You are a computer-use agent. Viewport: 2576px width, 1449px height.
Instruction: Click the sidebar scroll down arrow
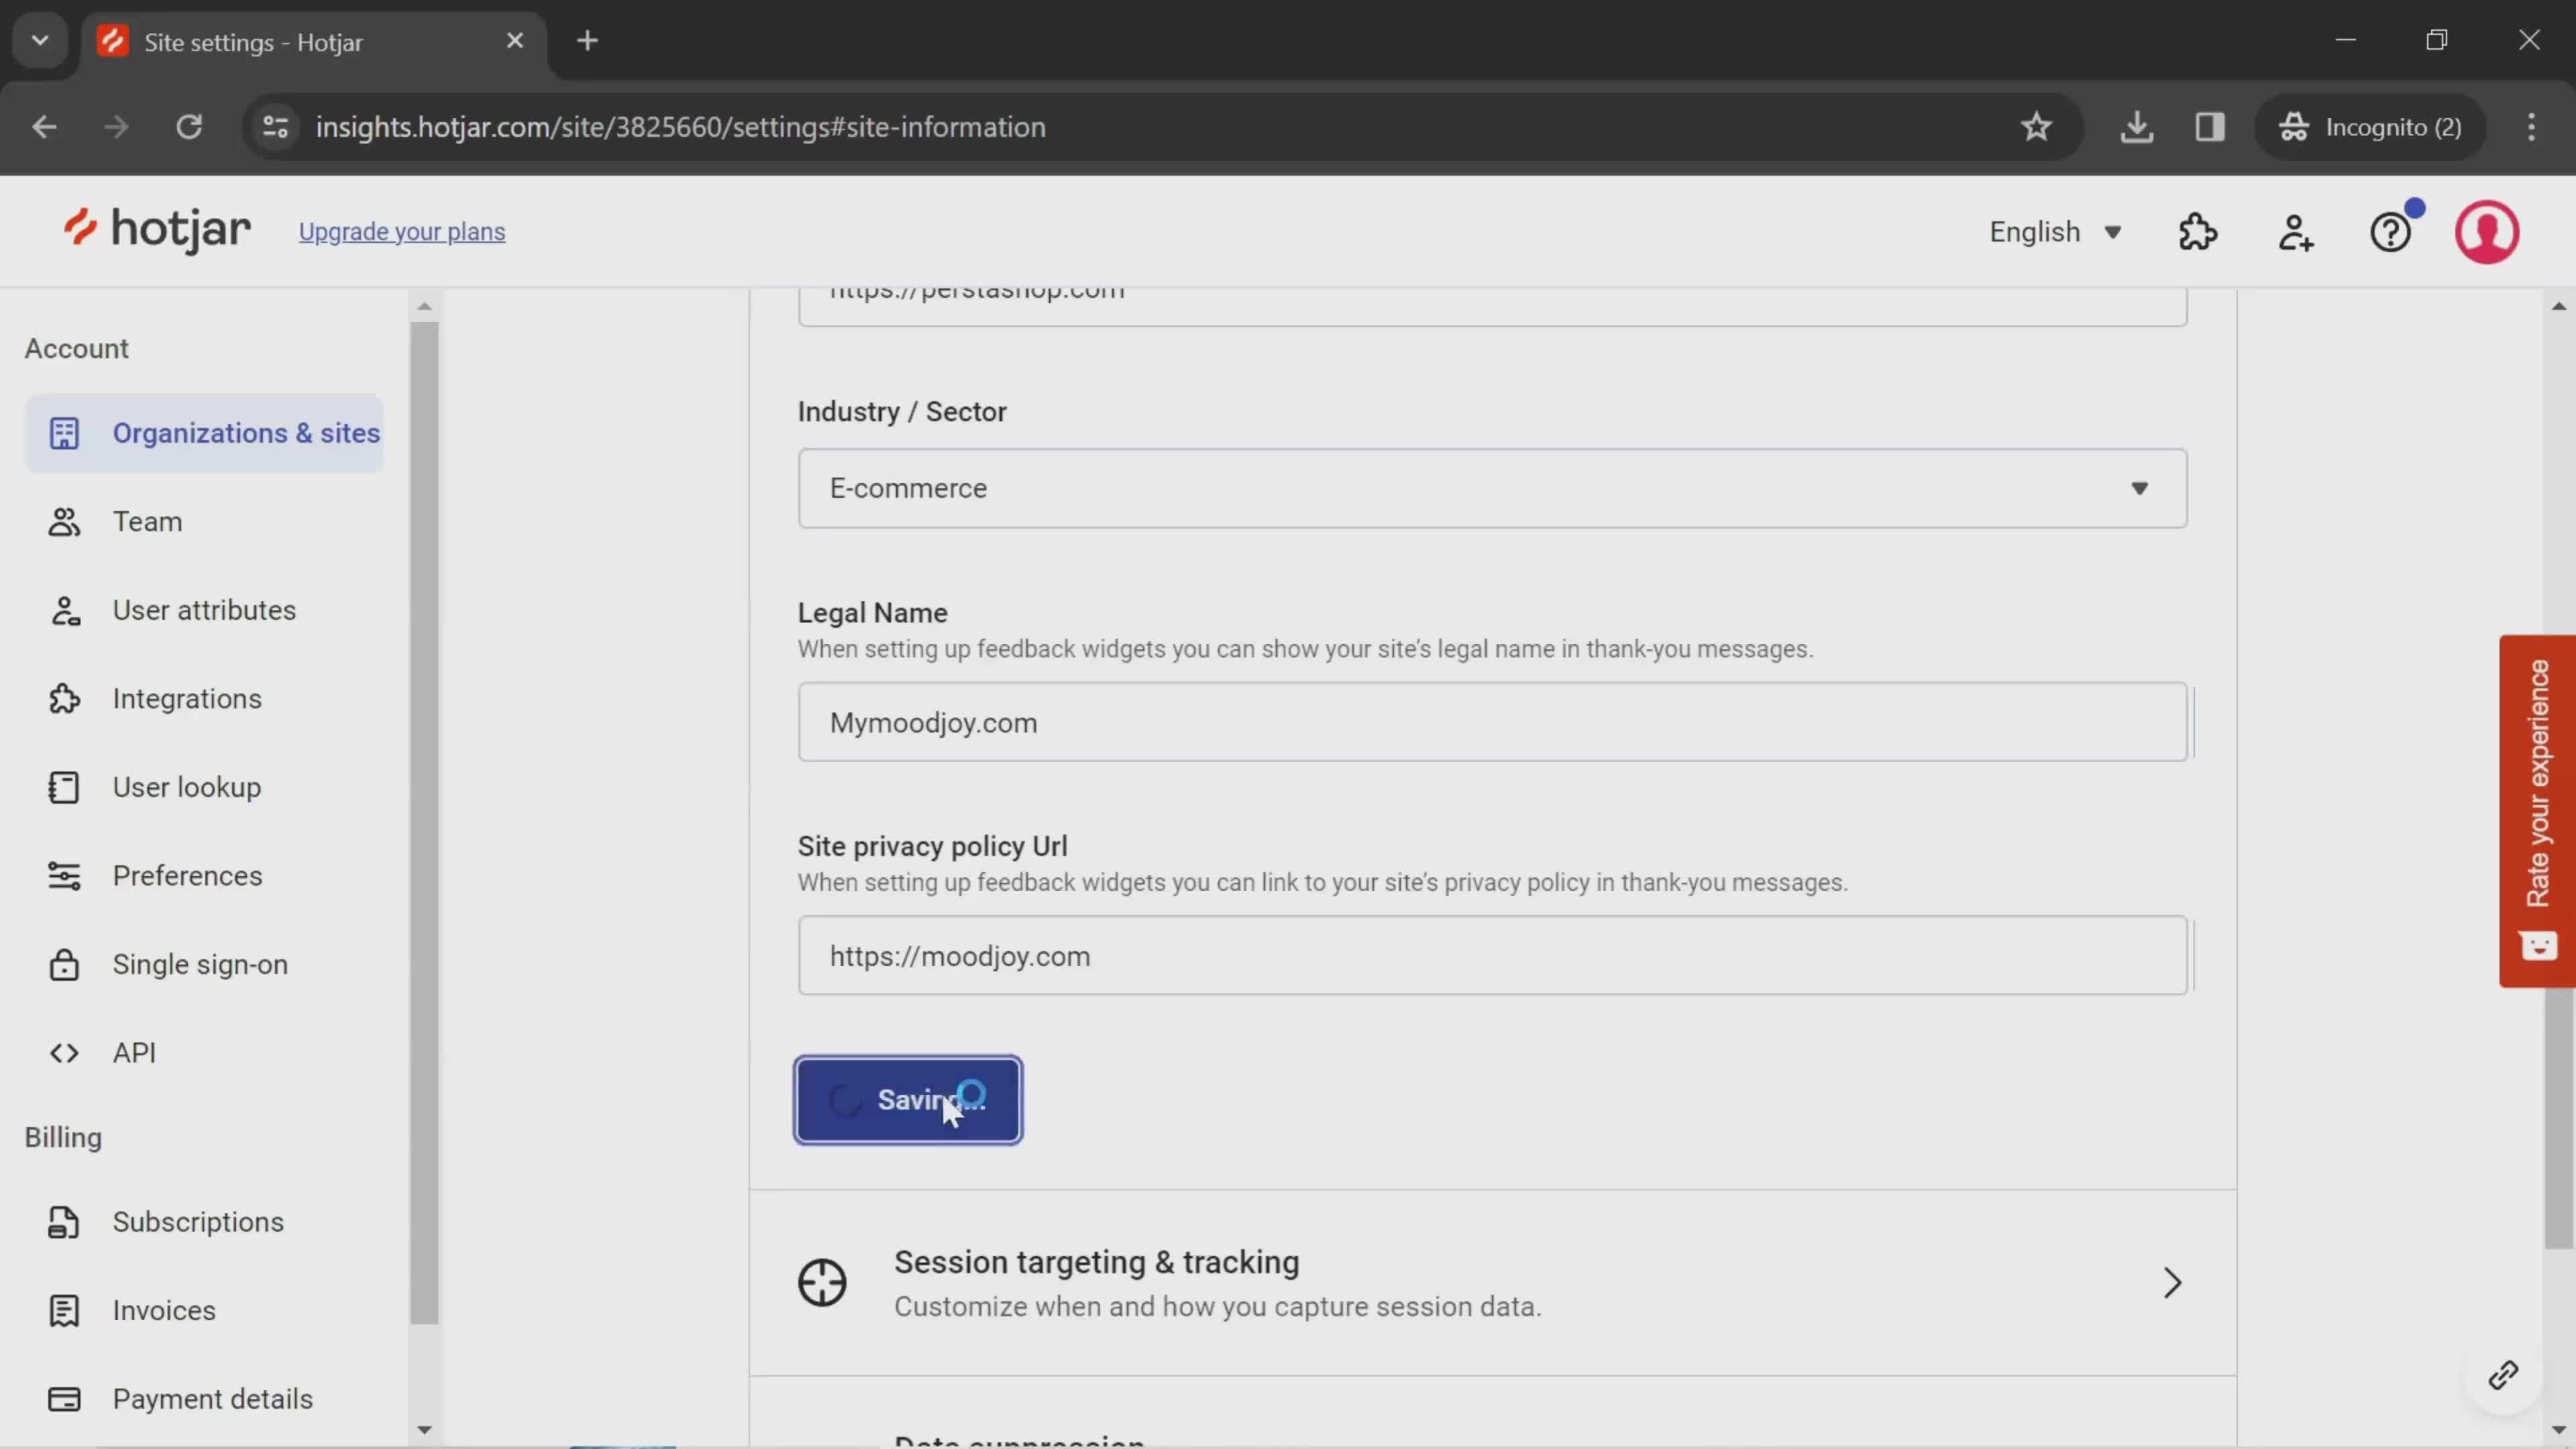[424, 1431]
